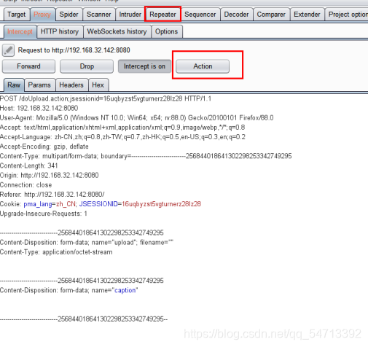Switch to the Hex view tab
The image size is (368, 347).
pos(98,85)
